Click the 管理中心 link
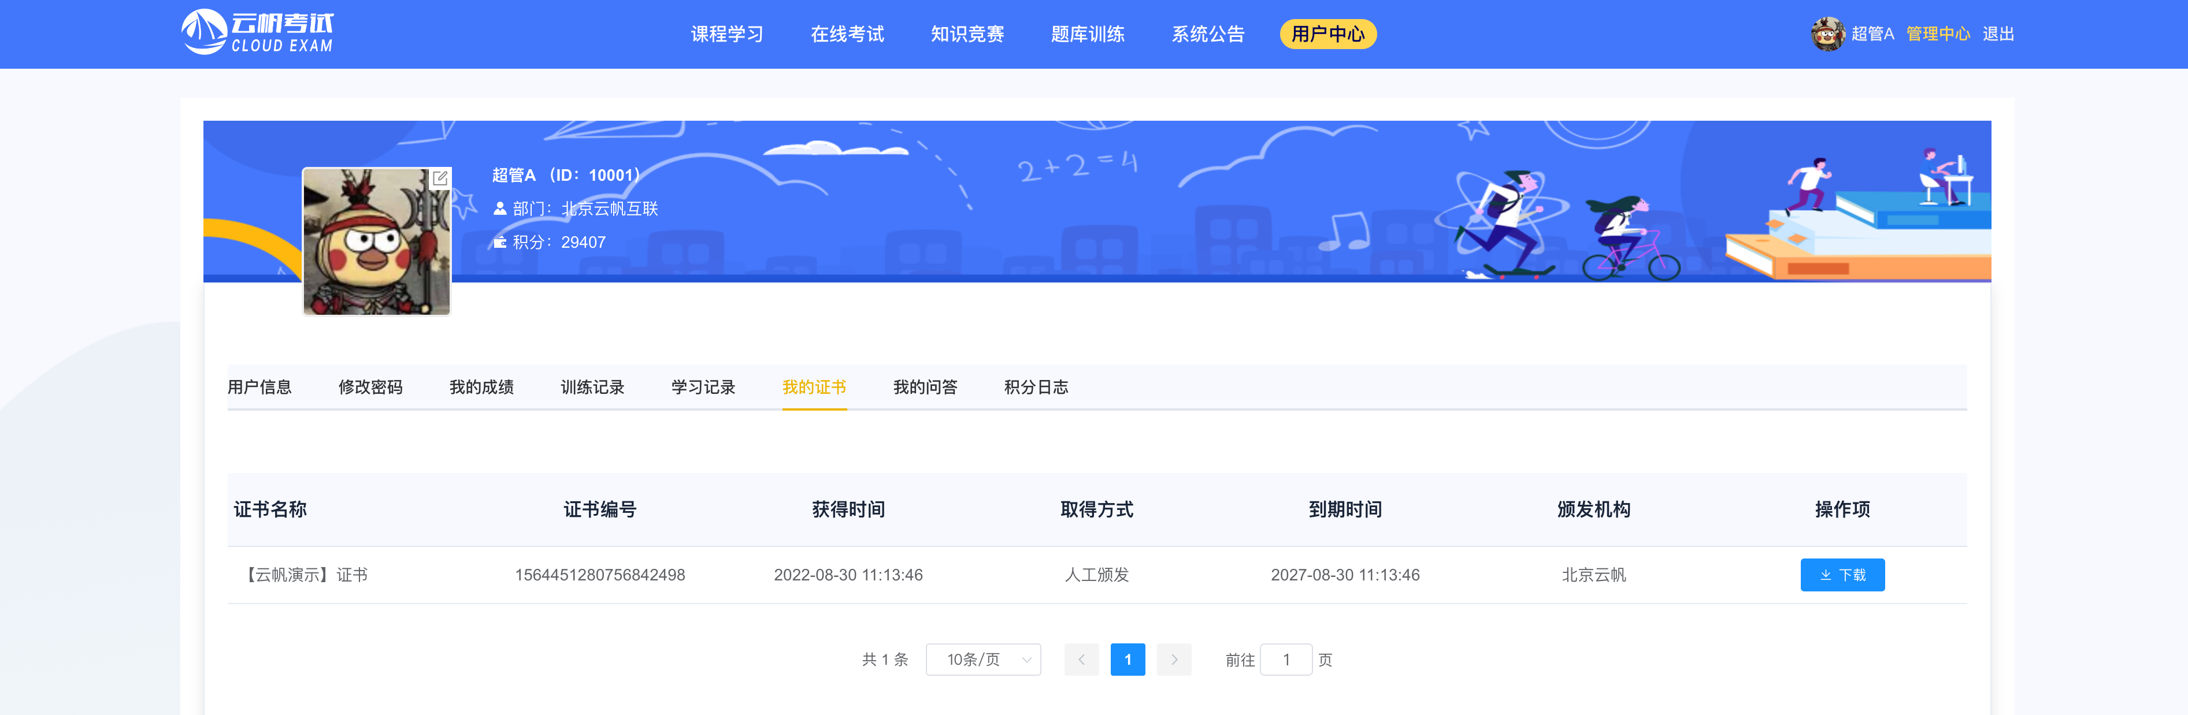The width and height of the screenshot is (2188, 715). 1937,34
